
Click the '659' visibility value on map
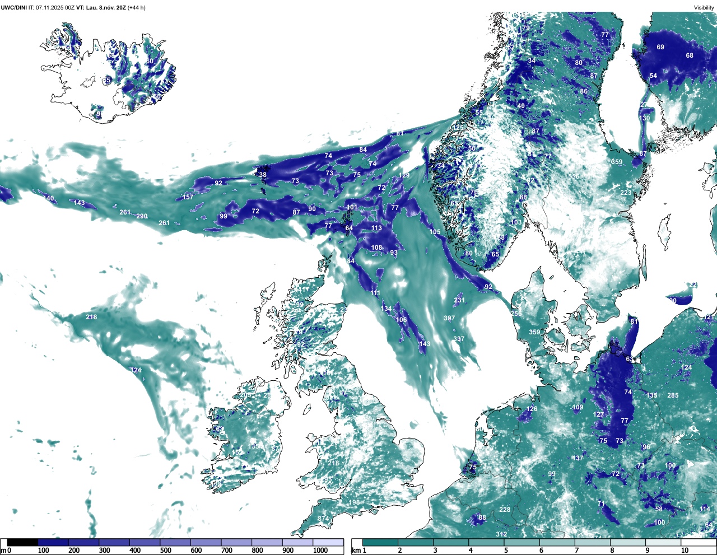pyautogui.click(x=617, y=162)
